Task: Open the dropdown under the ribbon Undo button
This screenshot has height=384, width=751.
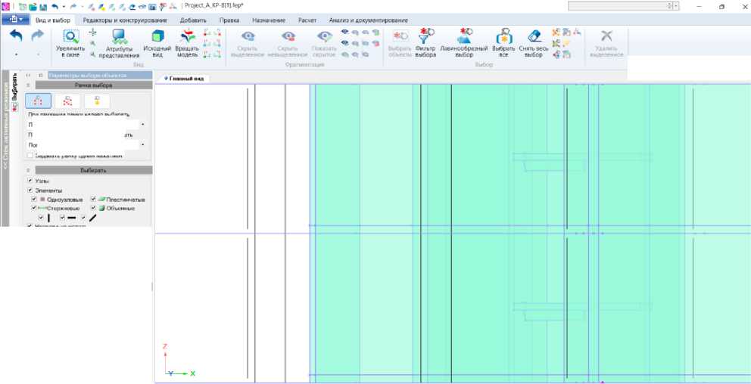Action: [17, 54]
